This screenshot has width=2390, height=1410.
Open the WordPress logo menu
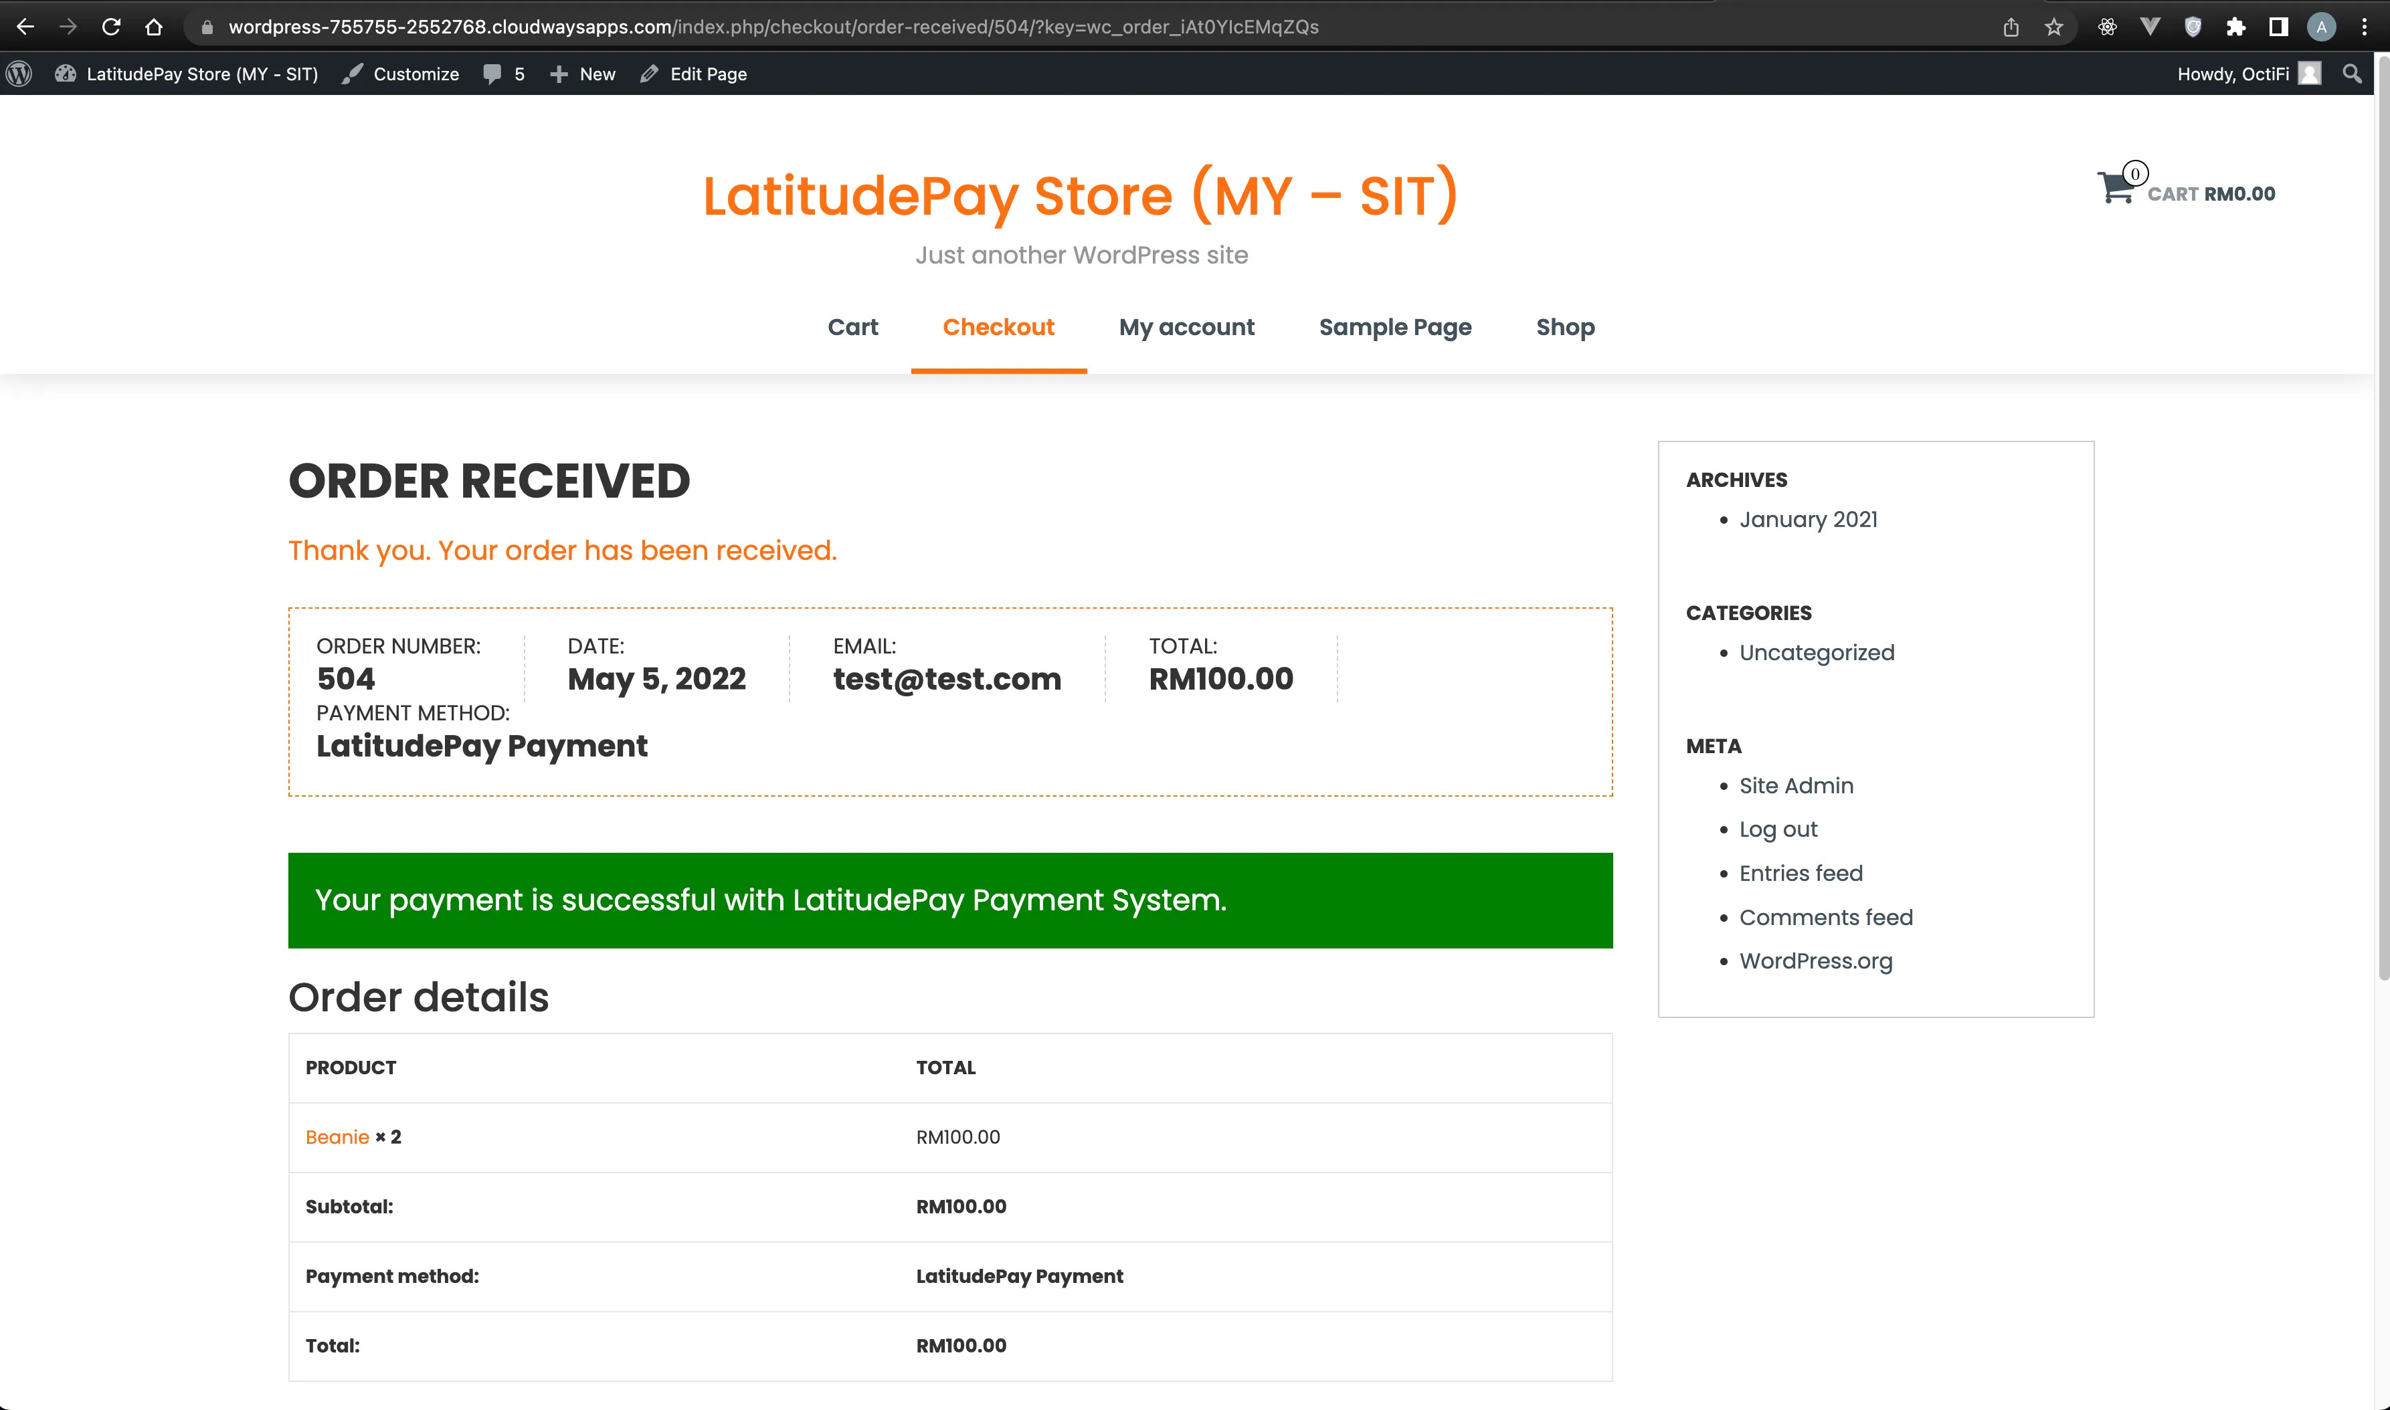click(x=20, y=74)
